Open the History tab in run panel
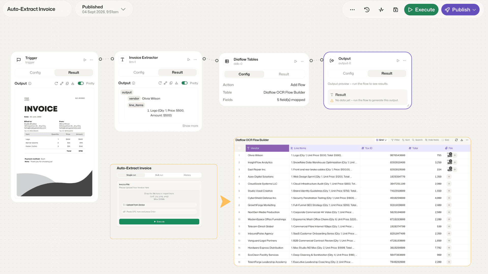 click(187, 175)
